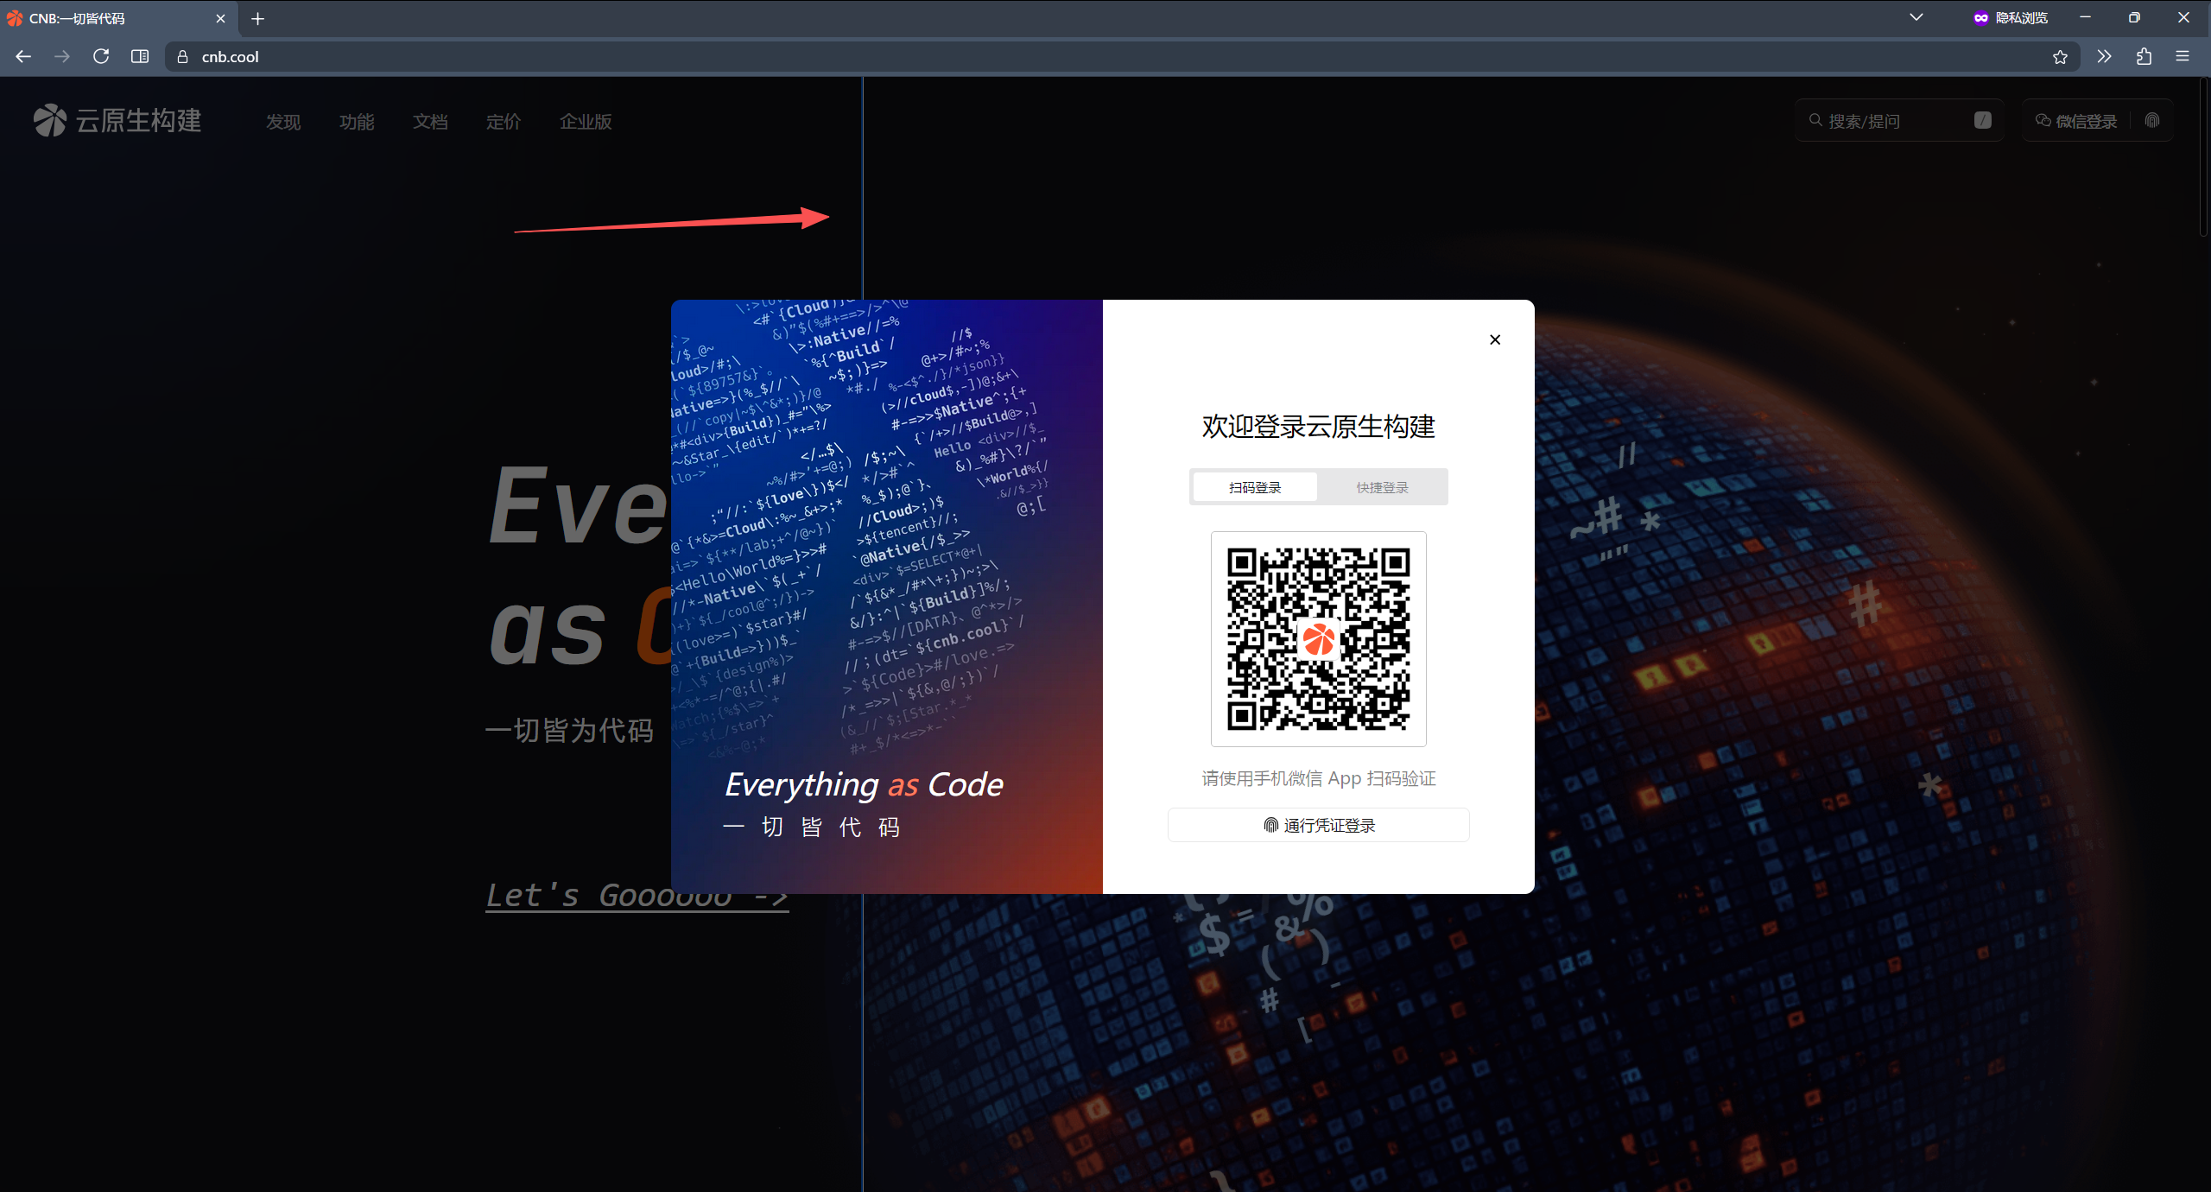Open the browser hamburger menu
Image resolution: width=2211 pixels, height=1192 pixels.
pos(2183,56)
